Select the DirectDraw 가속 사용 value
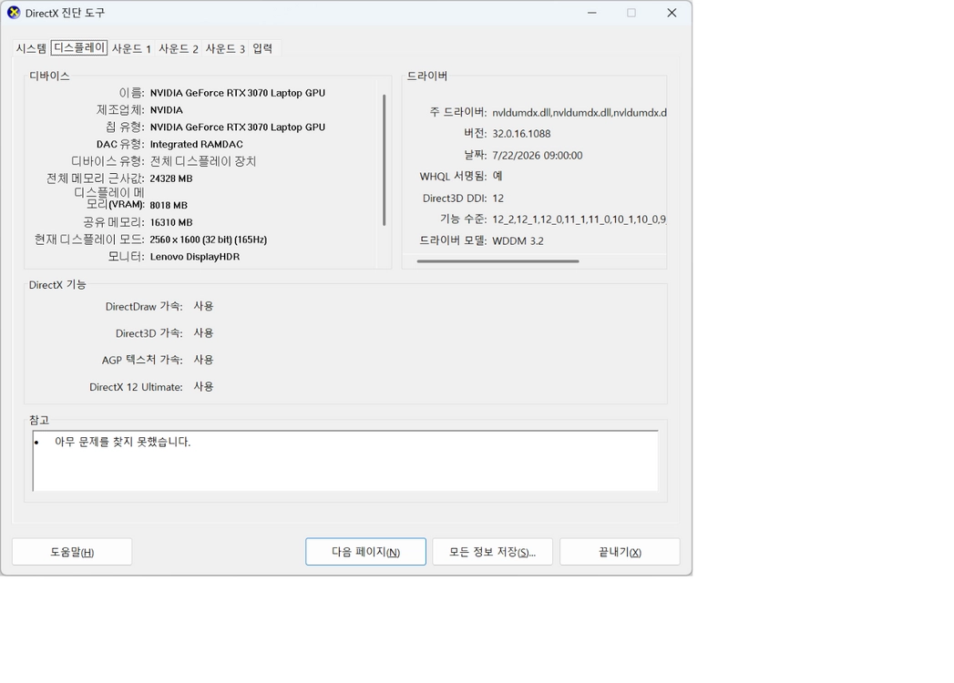Viewport: 954px width, 683px height. 203,306
